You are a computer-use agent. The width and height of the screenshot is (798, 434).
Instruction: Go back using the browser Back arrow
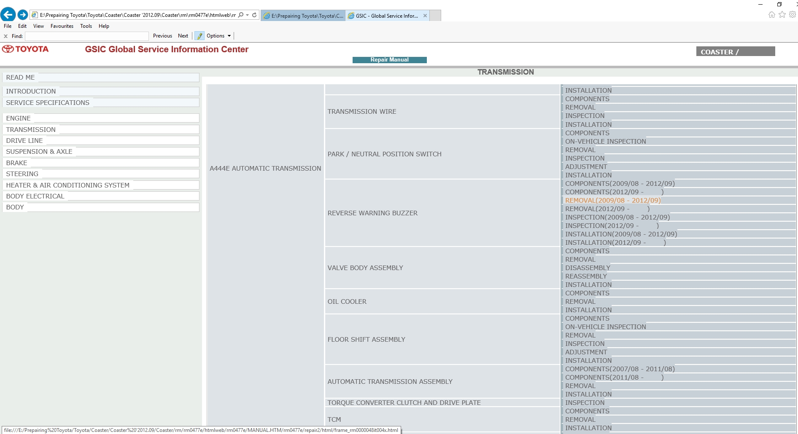point(8,15)
